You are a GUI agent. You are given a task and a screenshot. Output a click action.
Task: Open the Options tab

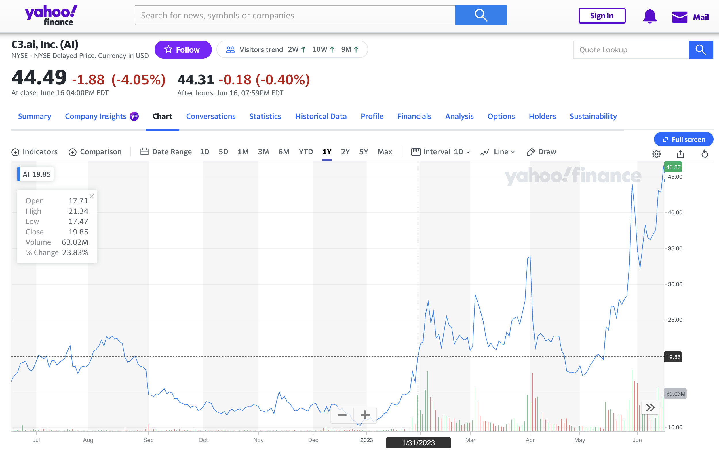pyautogui.click(x=501, y=116)
